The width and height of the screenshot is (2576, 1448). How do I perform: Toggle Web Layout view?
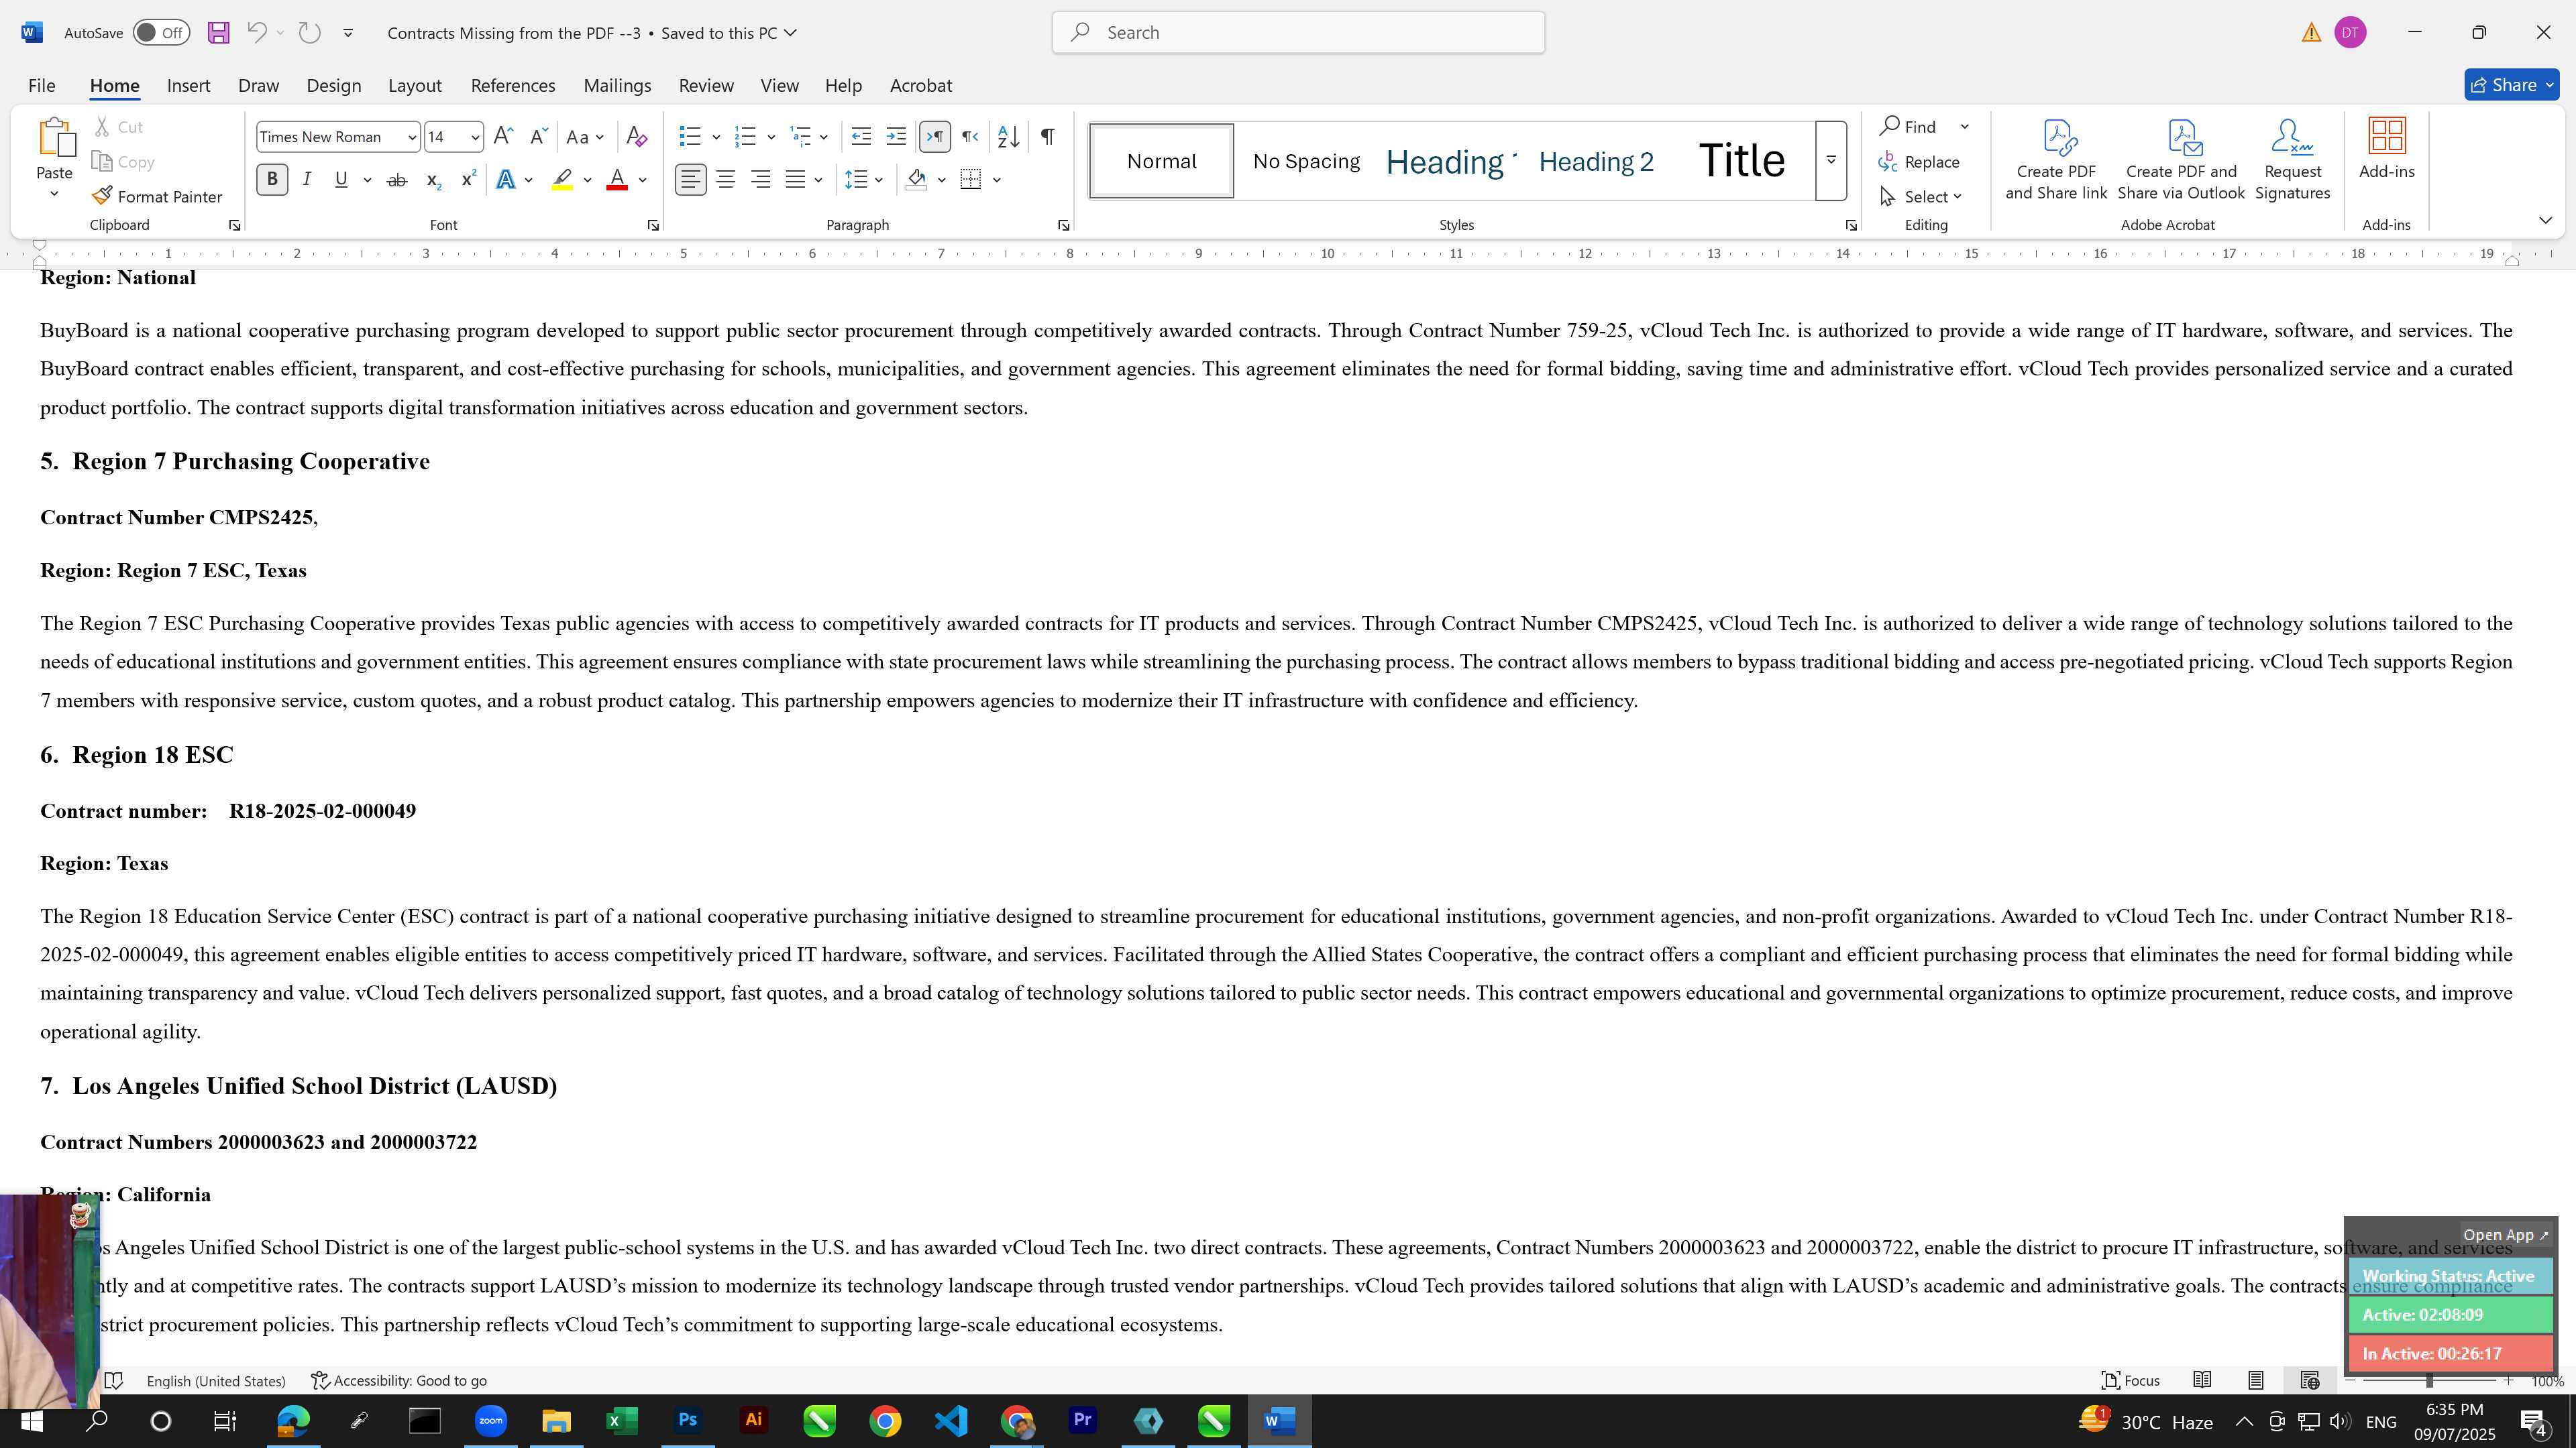coord(2309,1380)
